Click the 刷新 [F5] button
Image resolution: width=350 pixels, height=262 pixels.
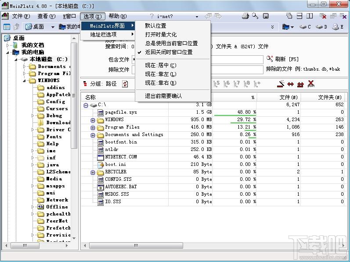[282, 59]
